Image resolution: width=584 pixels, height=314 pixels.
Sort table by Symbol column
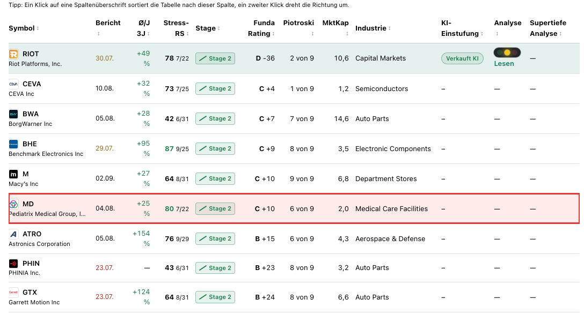(x=24, y=28)
